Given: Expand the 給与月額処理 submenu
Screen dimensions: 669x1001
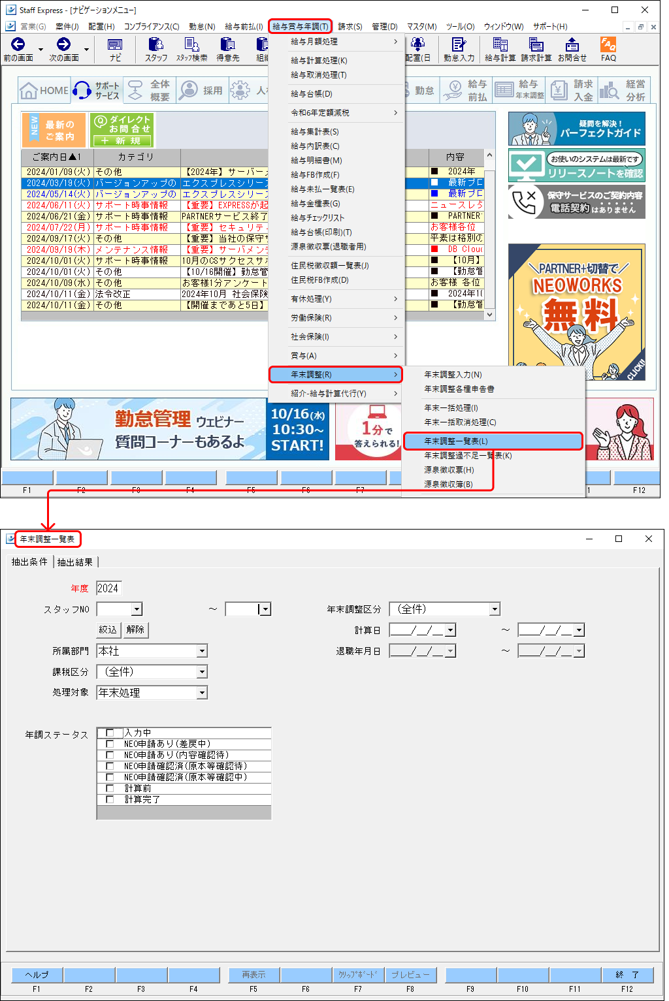Looking at the screenshot, I should (337, 41).
